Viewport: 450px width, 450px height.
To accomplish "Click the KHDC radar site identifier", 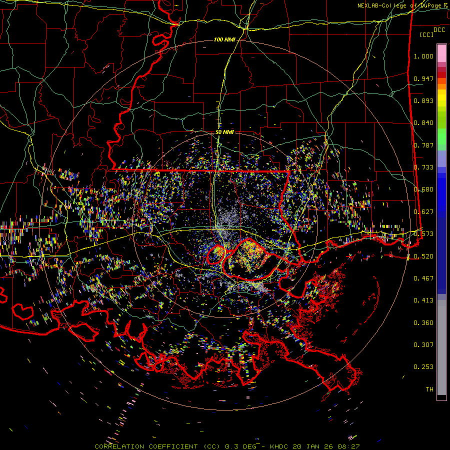I will (279, 446).
